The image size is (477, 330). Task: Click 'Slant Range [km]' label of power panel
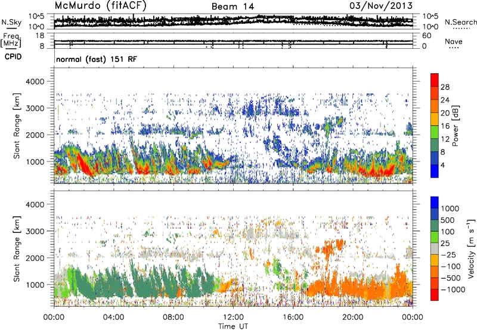(17, 126)
